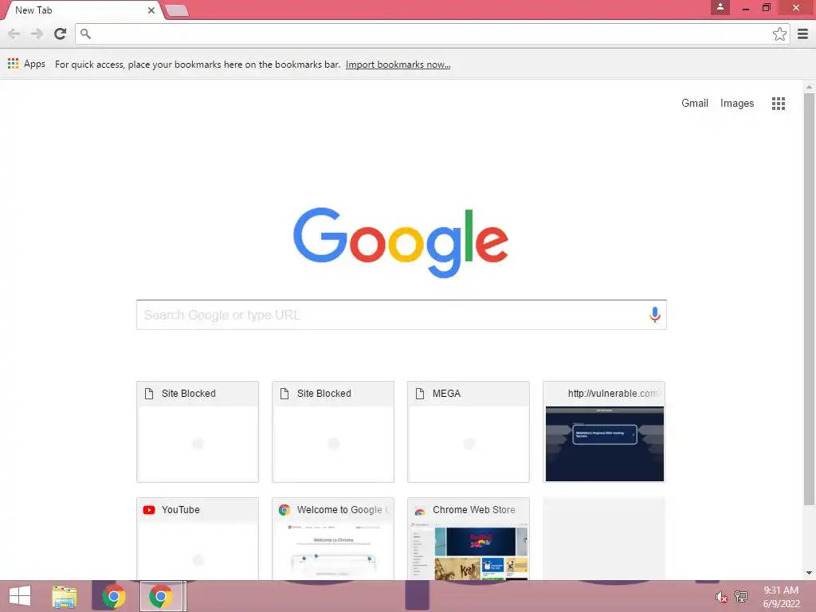
Task: Open File Explorer from the taskbar
Action: coord(65,596)
